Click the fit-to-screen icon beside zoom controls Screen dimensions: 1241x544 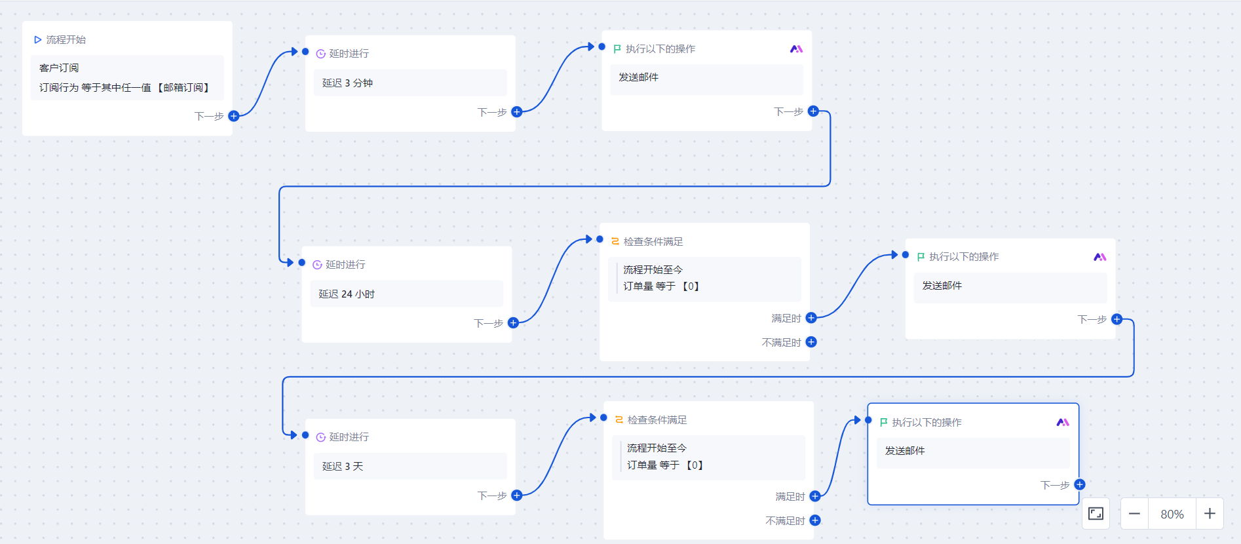(1096, 514)
